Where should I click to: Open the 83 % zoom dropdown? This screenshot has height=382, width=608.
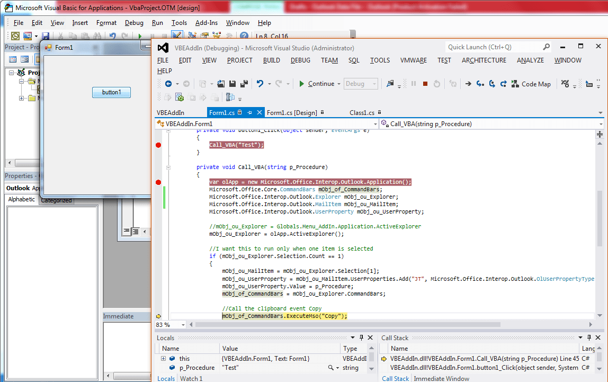182,325
